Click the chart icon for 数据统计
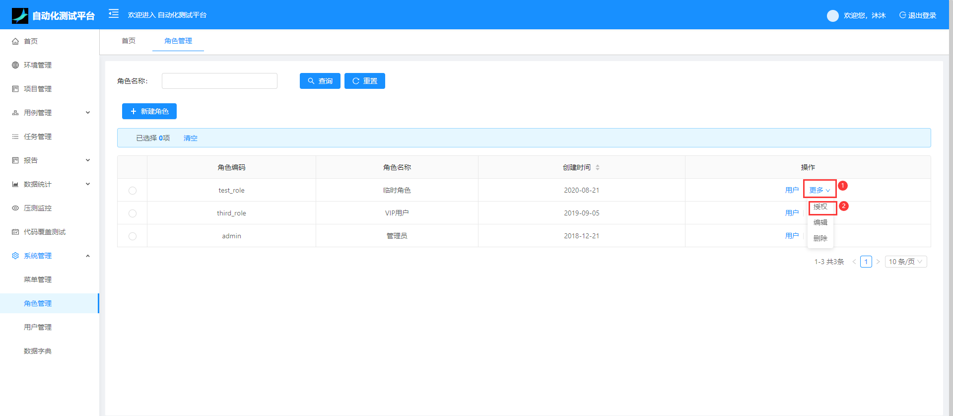Image resolution: width=953 pixels, height=416 pixels. [x=15, y=184]
